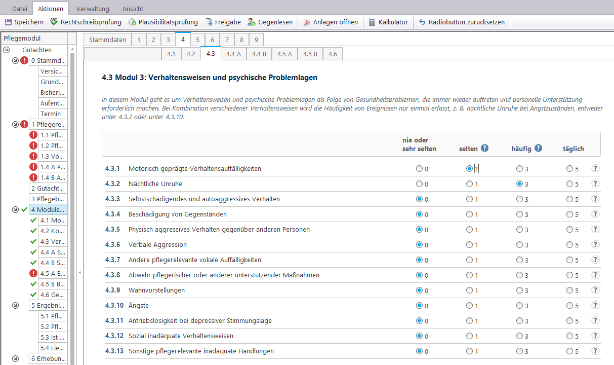Set Nächtliche Unruhe to nie (0)
Screen dimensions: 614x365
pyautogui.click(x=419, y=184)
